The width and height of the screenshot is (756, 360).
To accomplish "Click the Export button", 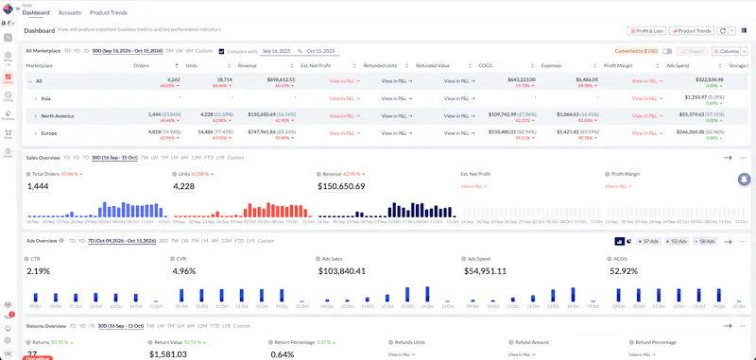I will (693, 51).
